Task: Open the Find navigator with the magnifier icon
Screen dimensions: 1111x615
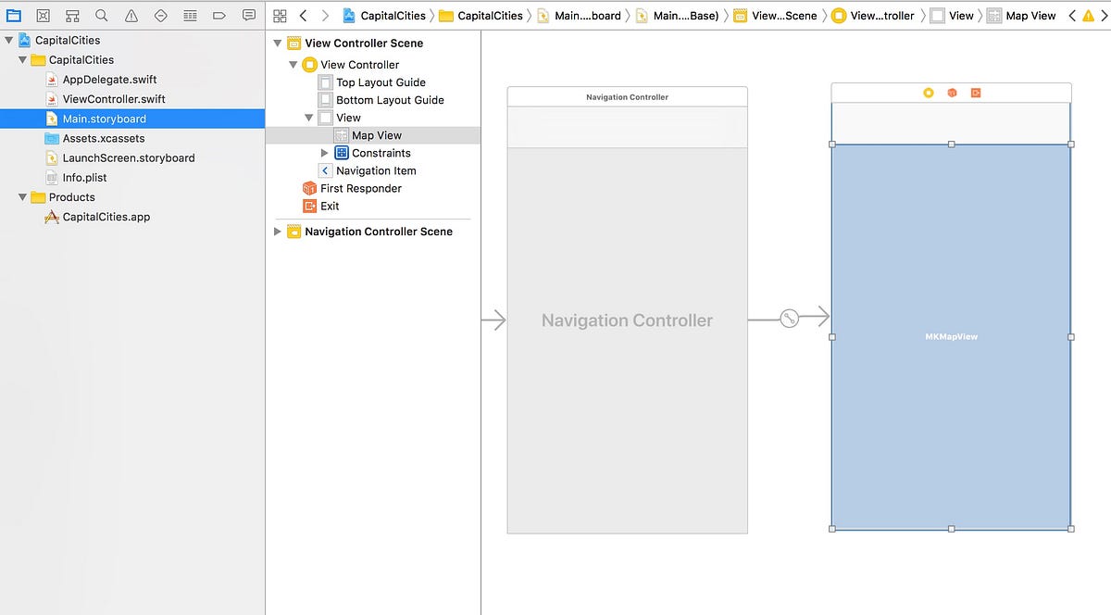Action: coord(100,15)
